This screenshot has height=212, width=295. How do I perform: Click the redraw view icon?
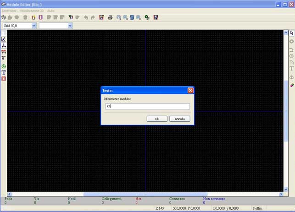[x=132, y=17]
